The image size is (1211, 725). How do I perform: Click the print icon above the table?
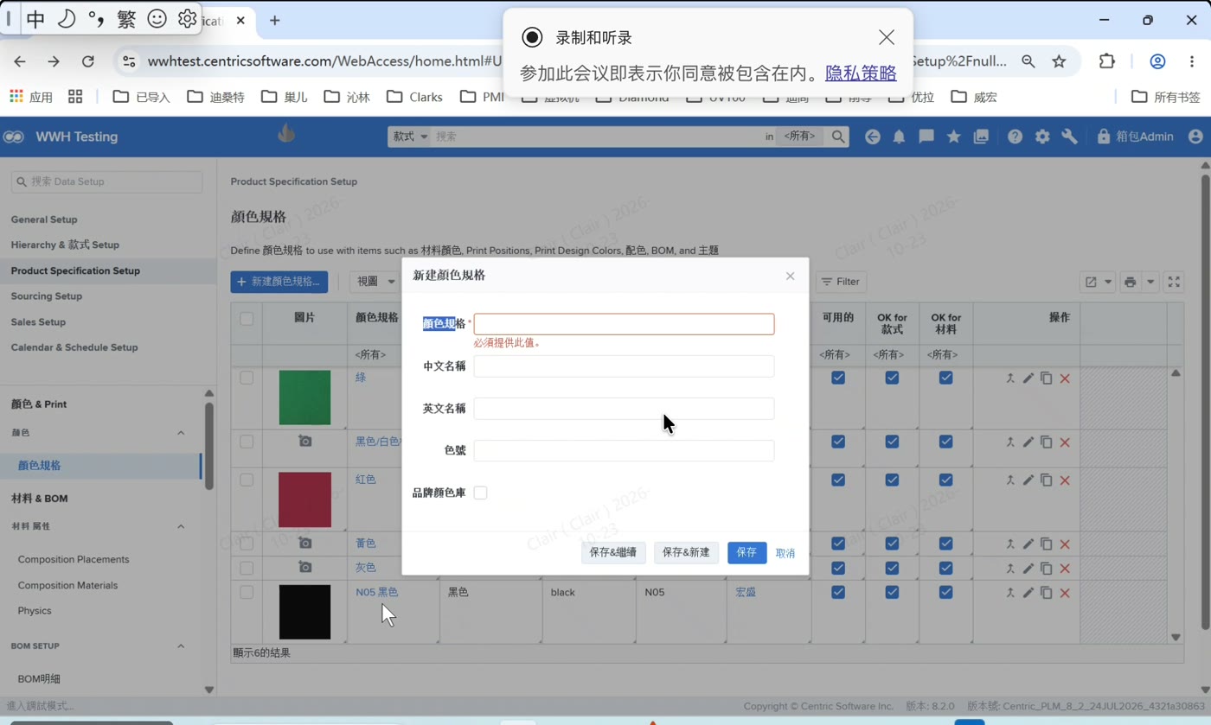pos(1130,282)
